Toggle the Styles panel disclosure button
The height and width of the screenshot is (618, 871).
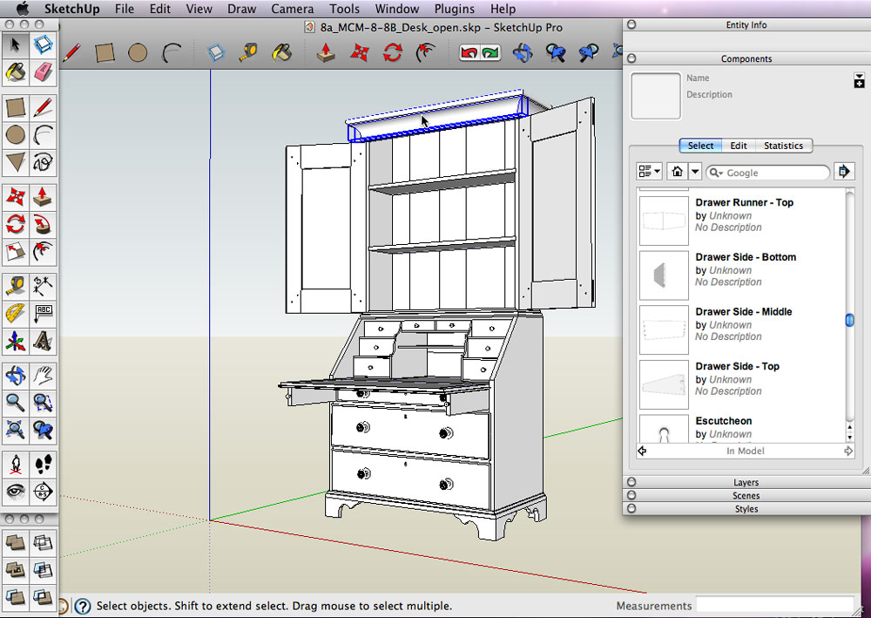pyautogui.click(x=631, y=509)
